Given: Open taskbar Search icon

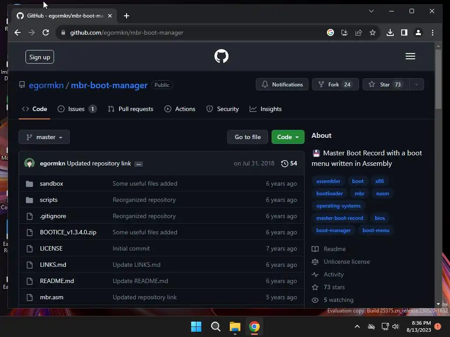Looking at the screenshot, I should (215, 326).
